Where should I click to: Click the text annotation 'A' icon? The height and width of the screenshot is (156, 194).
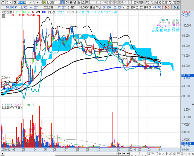(193, 154)
